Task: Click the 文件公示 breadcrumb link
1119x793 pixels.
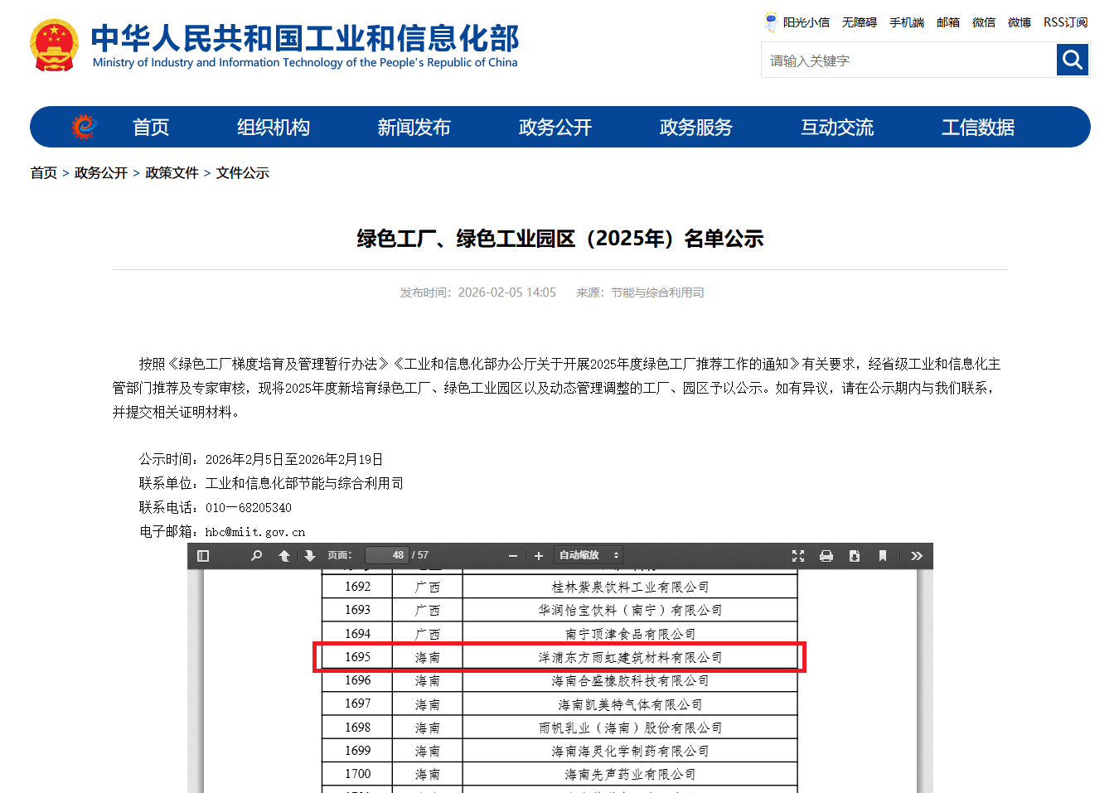Action: tap(242, 172)
